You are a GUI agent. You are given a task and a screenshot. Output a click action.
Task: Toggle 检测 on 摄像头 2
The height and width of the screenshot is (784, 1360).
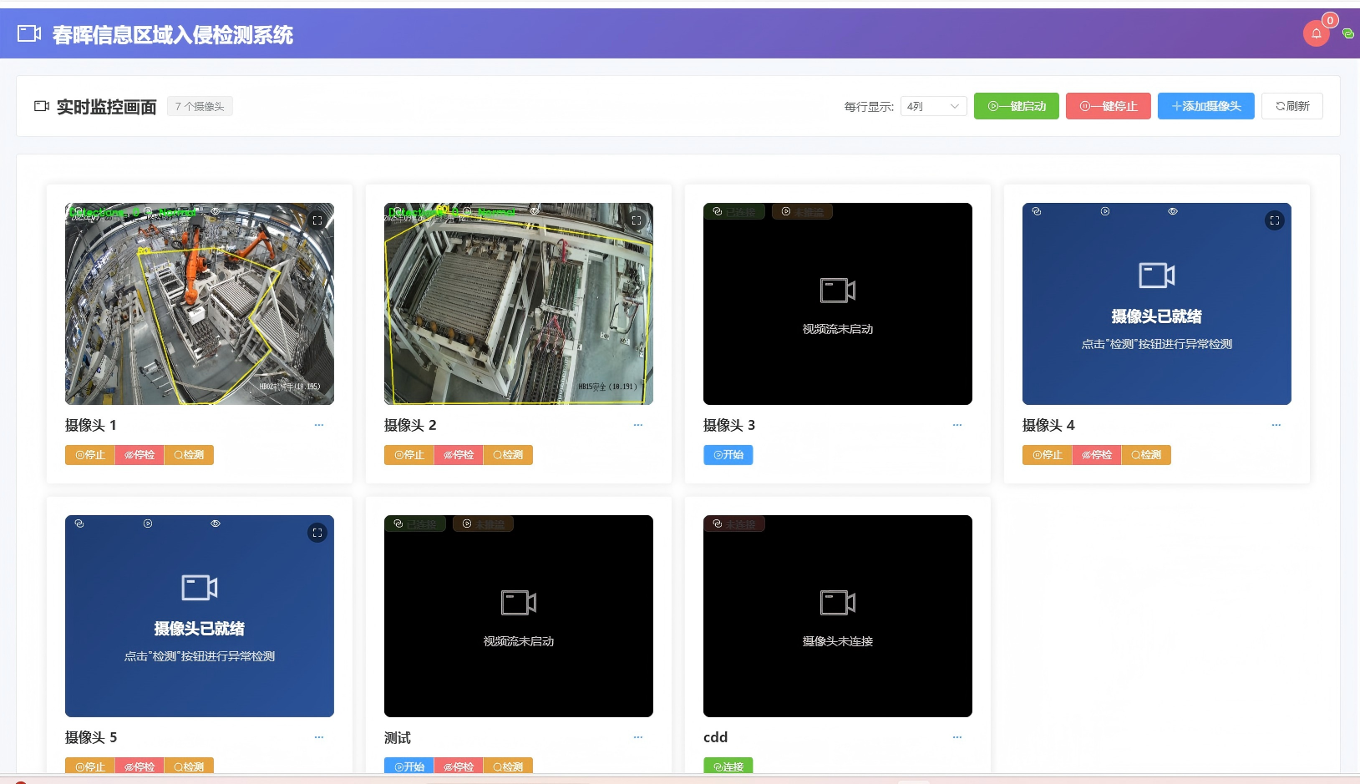[508, 455]
